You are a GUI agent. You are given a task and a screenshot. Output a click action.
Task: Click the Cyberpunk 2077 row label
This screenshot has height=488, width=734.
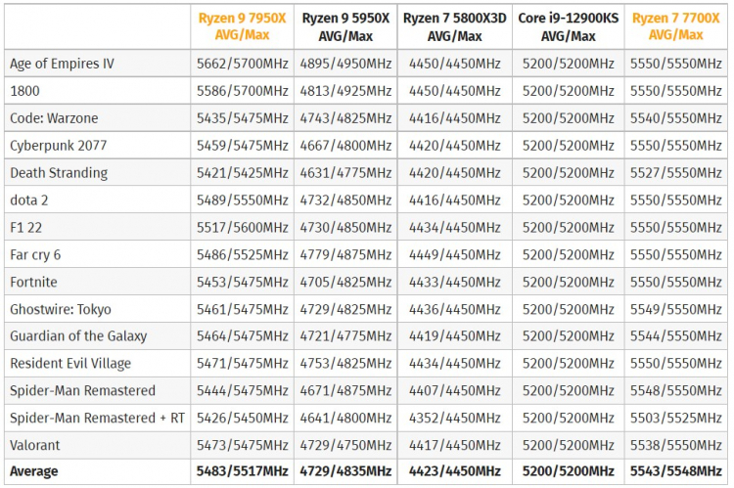click(x=58, y=145)
